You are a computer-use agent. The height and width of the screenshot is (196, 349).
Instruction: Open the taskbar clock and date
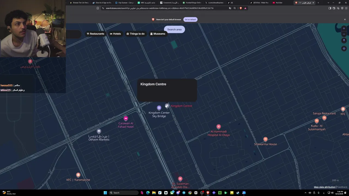point(340,193)
